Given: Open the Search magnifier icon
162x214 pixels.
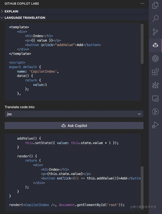Looking at the screenshot, I should pos(155,19).
